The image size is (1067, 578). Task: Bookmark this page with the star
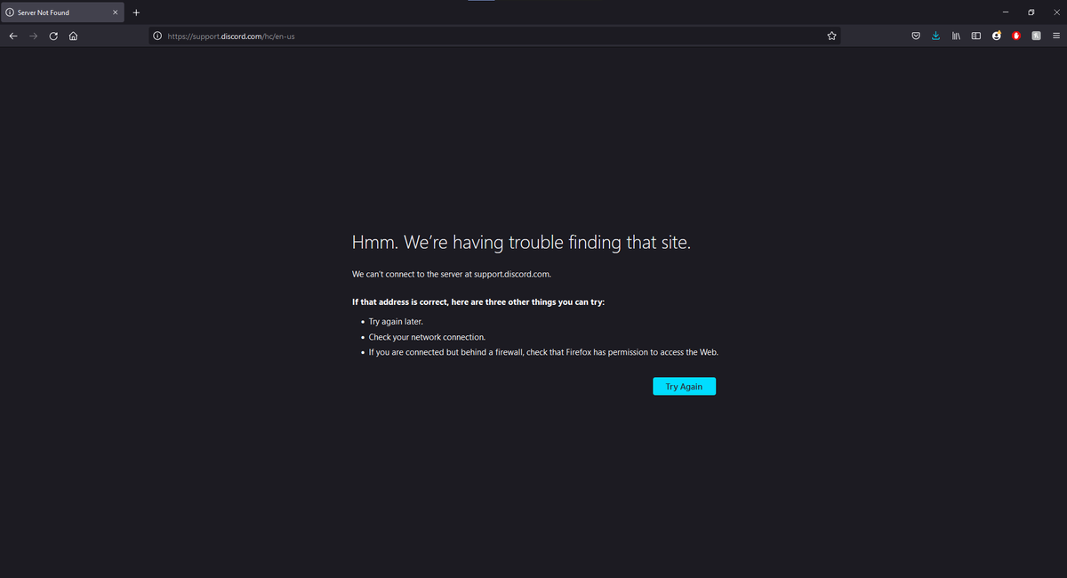click(x=831, y=36)
